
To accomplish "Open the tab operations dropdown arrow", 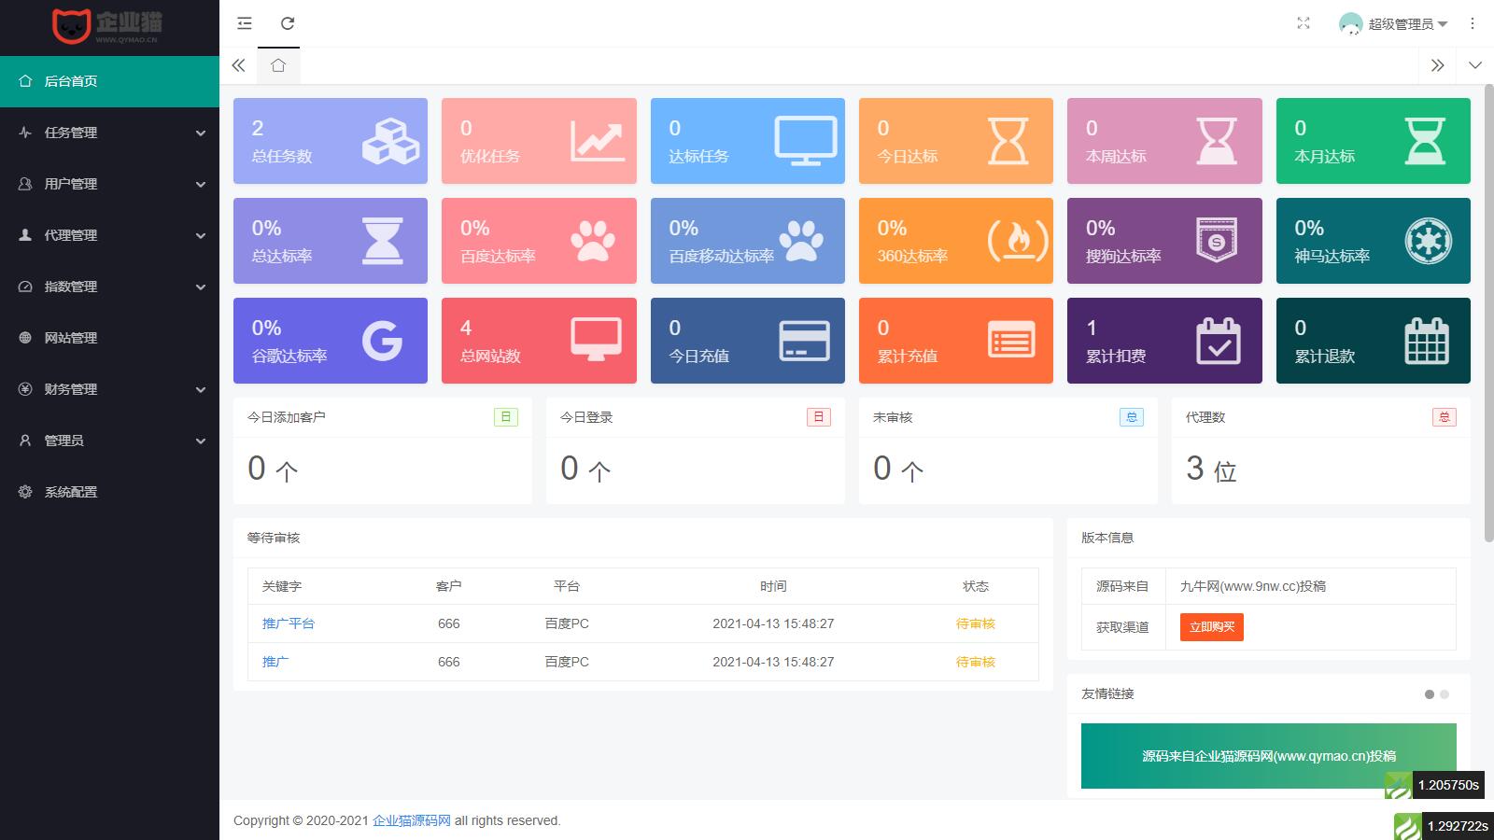I will (1475, 65).
